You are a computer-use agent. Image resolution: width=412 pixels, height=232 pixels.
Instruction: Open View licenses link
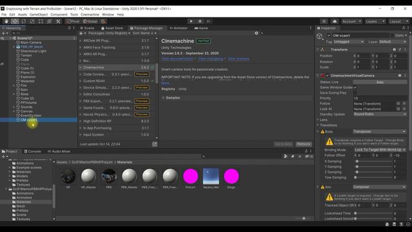[239, 59]
